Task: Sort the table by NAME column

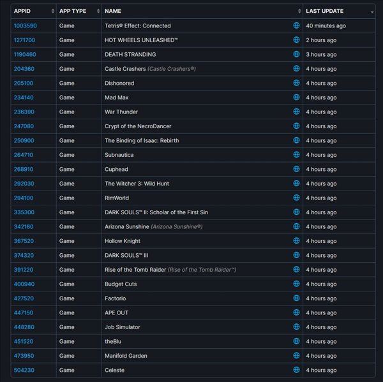Action: [202, 11]
